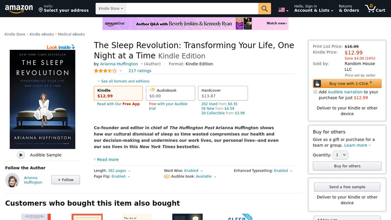Open the Kindle Store search category dropdown
Image resolution: width=391 pixels, height=220 pixels.
(x=110, y=9)
